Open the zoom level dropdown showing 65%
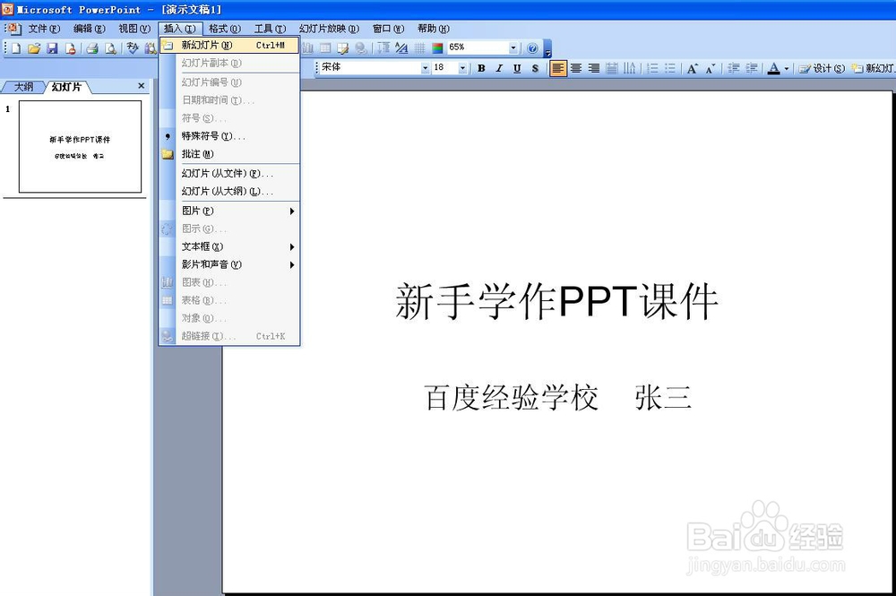Screen dimensions: 896x596 (x=513, y=48)
